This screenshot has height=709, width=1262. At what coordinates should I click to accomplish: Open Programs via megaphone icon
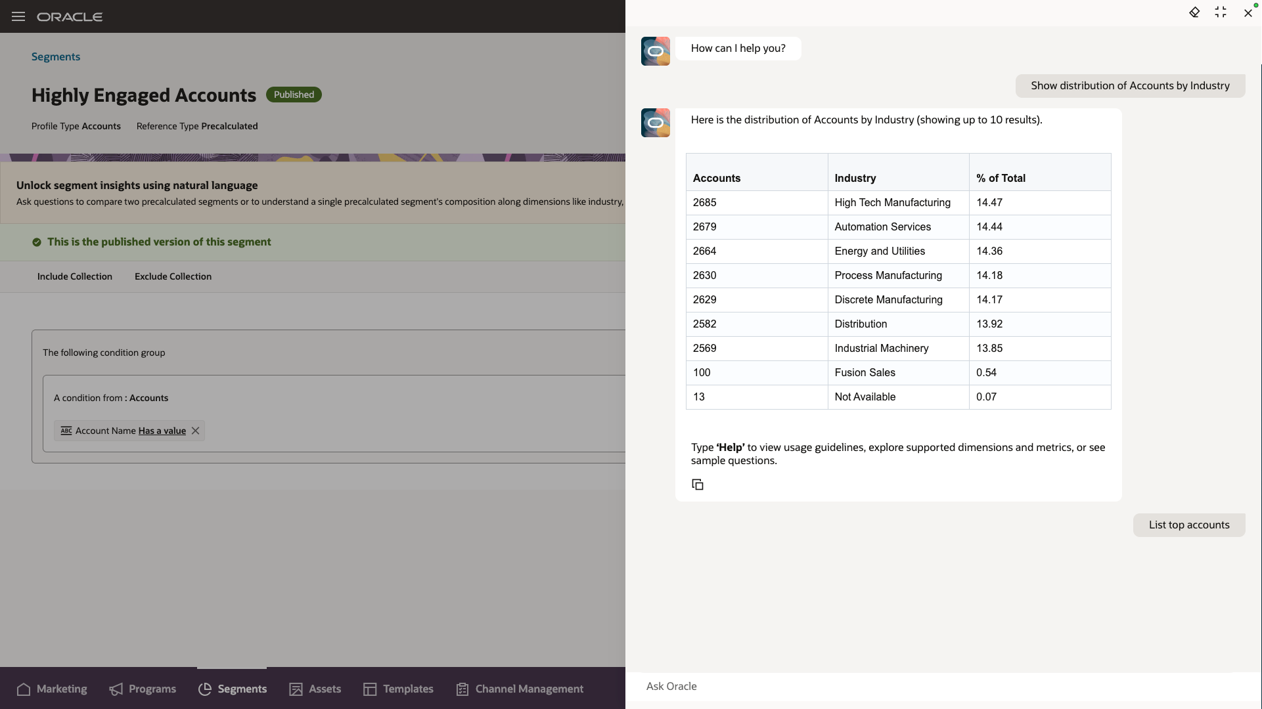(x=116, y=689)
